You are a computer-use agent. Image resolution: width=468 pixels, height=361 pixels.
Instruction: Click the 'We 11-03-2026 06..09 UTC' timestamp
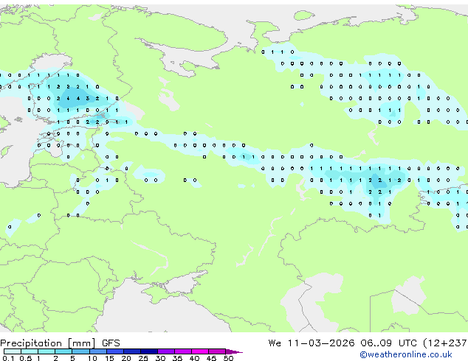343,343
